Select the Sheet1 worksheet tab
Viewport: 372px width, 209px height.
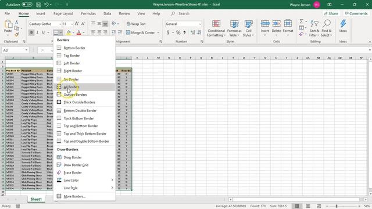point(36,199)
